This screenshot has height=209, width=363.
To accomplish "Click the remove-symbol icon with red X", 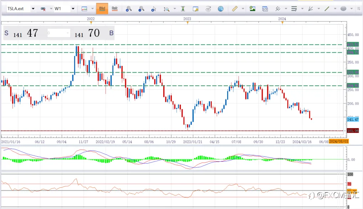I will [x=43, y=9].
